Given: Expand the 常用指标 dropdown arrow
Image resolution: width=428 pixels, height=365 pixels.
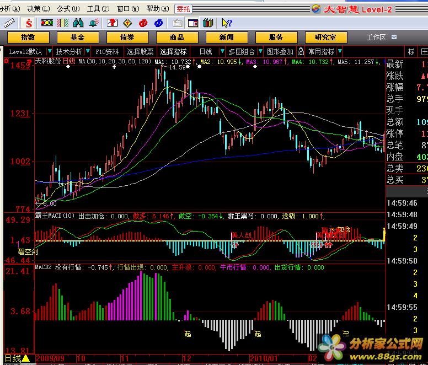Looking at the screenshot, I should point(340,51).
